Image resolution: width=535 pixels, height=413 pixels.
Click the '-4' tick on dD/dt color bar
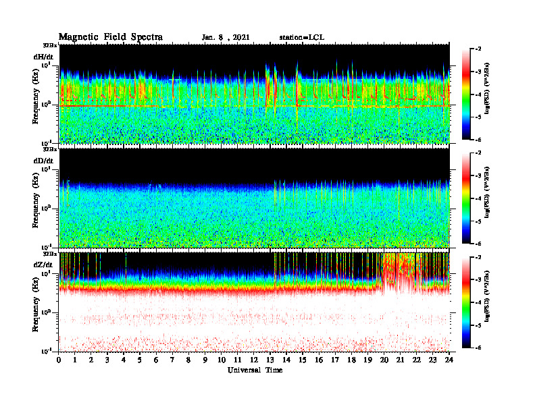click(478, 198)
